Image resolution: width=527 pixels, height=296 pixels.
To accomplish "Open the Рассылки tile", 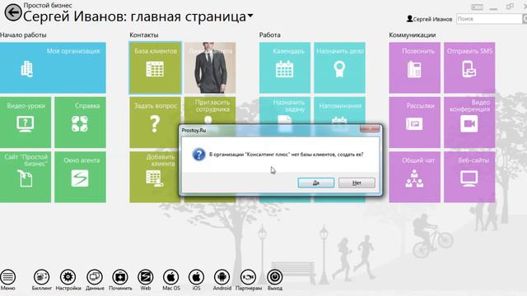I will (x=414, y=123).
